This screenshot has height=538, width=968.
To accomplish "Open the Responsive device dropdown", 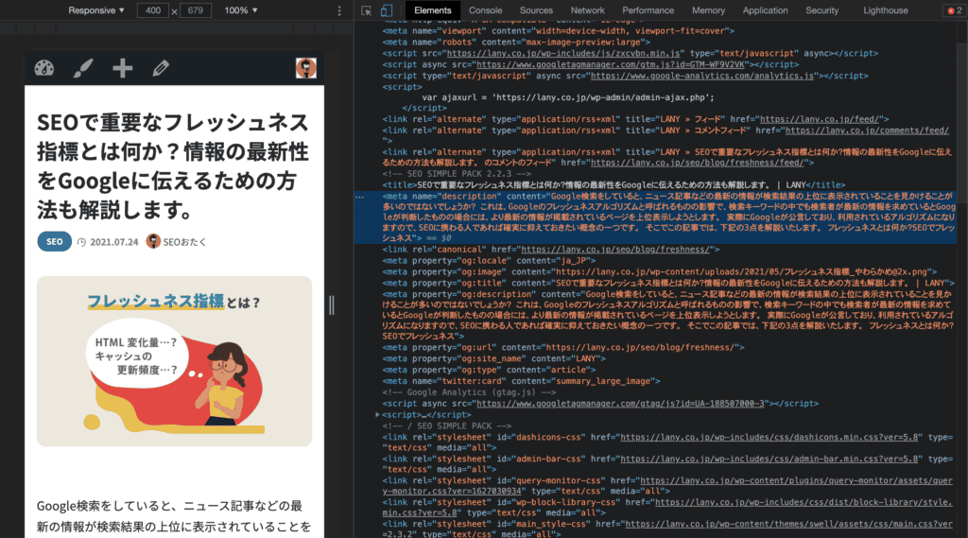I will tap(96, 10).
